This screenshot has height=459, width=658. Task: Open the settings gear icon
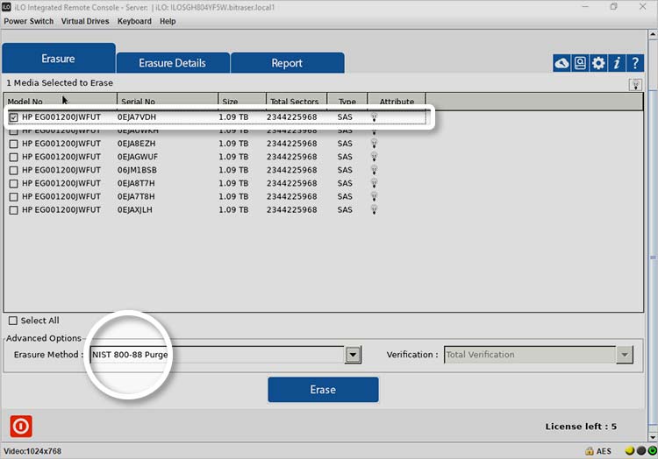[598, 63]
